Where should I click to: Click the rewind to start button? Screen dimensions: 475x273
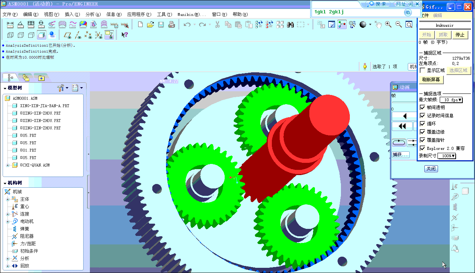pos(402,126)
